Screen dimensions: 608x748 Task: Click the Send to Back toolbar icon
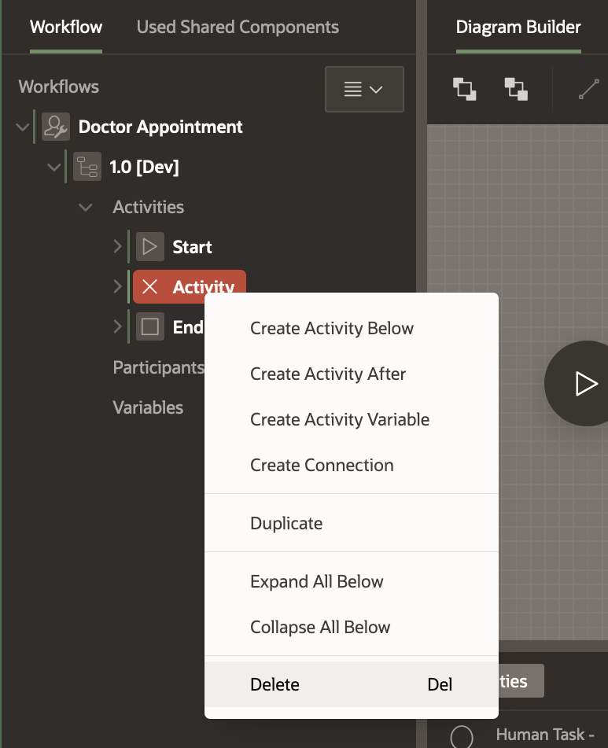[x=516, y=89]
